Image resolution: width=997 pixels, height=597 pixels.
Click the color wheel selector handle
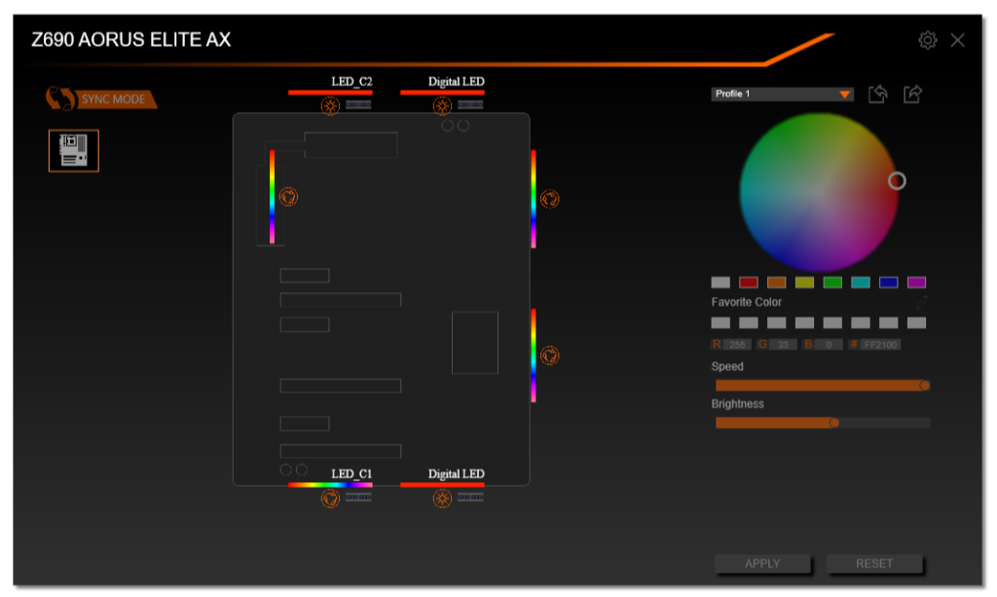[x=897, y=181]
